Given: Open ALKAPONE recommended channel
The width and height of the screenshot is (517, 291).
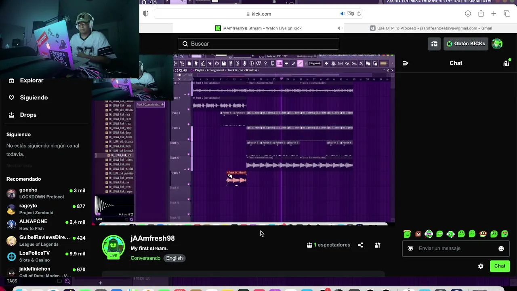Looking at the screenshot, I should tap(46, 225).
